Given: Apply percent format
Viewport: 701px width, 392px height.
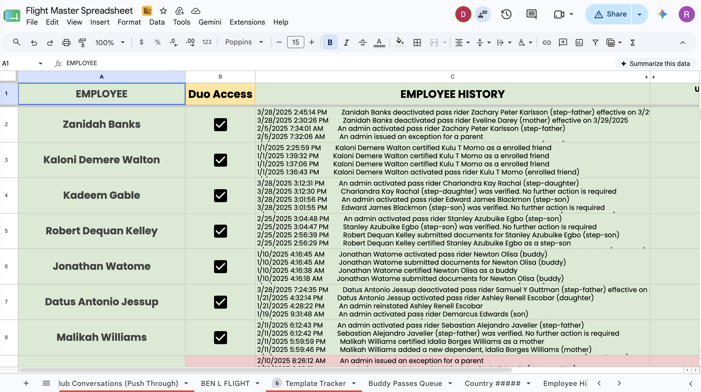Looking at the screenshot, I should pyautogui.click(x=157, y=42).
